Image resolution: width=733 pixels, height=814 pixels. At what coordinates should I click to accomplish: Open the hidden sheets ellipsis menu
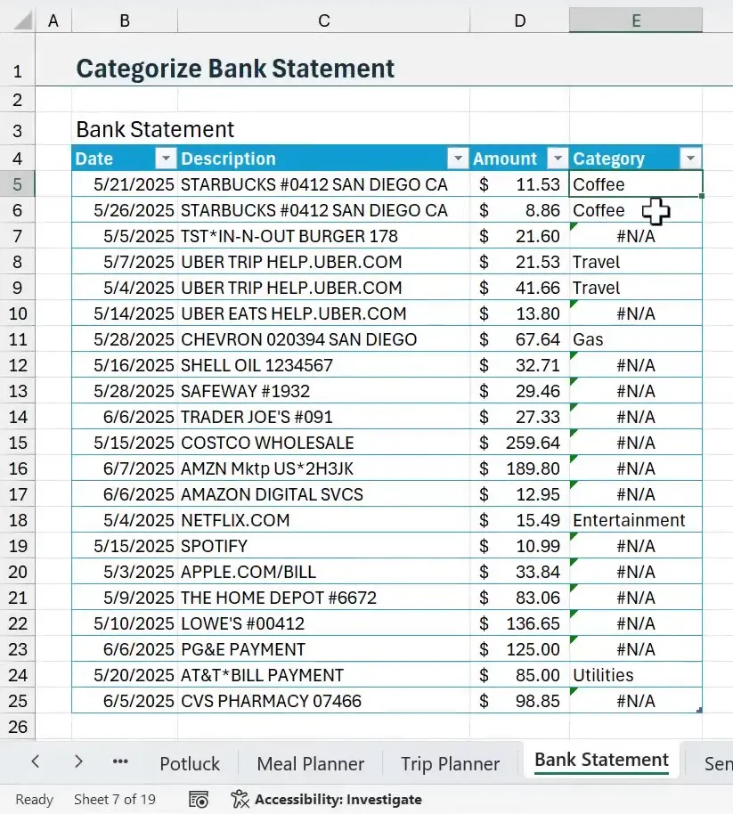point(120,761)
